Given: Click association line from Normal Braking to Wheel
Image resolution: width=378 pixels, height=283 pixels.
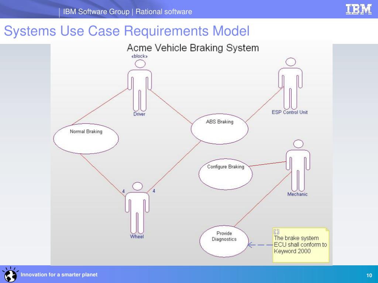Looking at the screenshot, I should click(x=103, y=175).
